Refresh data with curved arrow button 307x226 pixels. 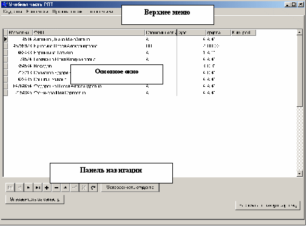pyautogui.click(x=93, y=188)
